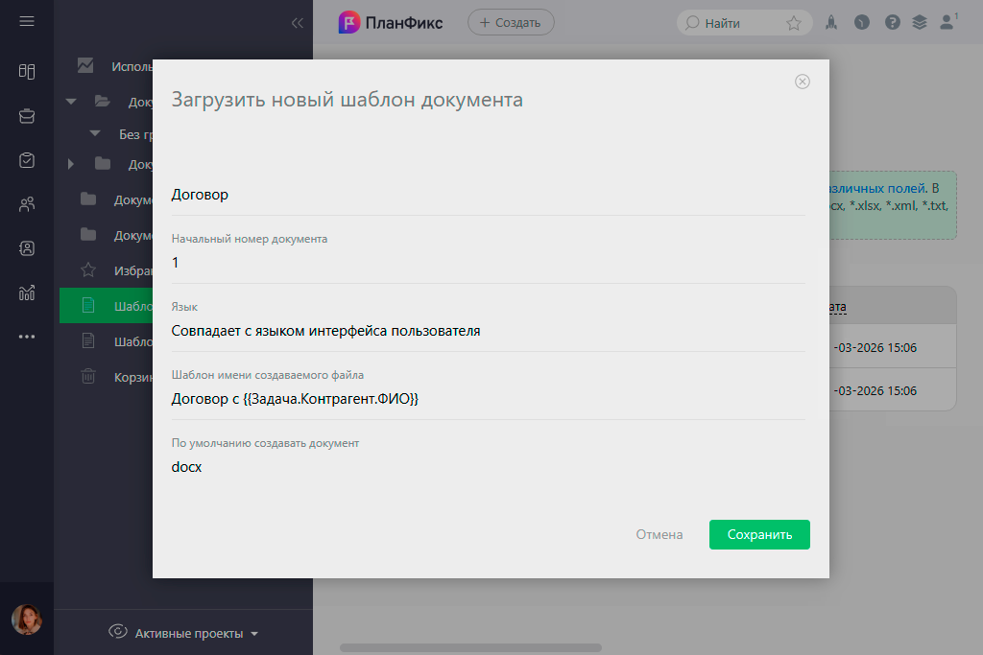This screenshot has width=983, height=655.
Task: Click the rocket icon in the header
Action: pyautogui.click(x=831, y=23)
